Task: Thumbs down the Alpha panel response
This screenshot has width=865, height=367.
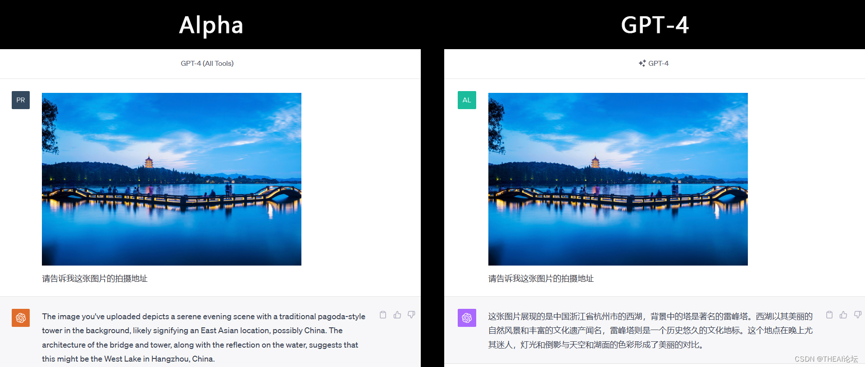Action: pos(411,315)
